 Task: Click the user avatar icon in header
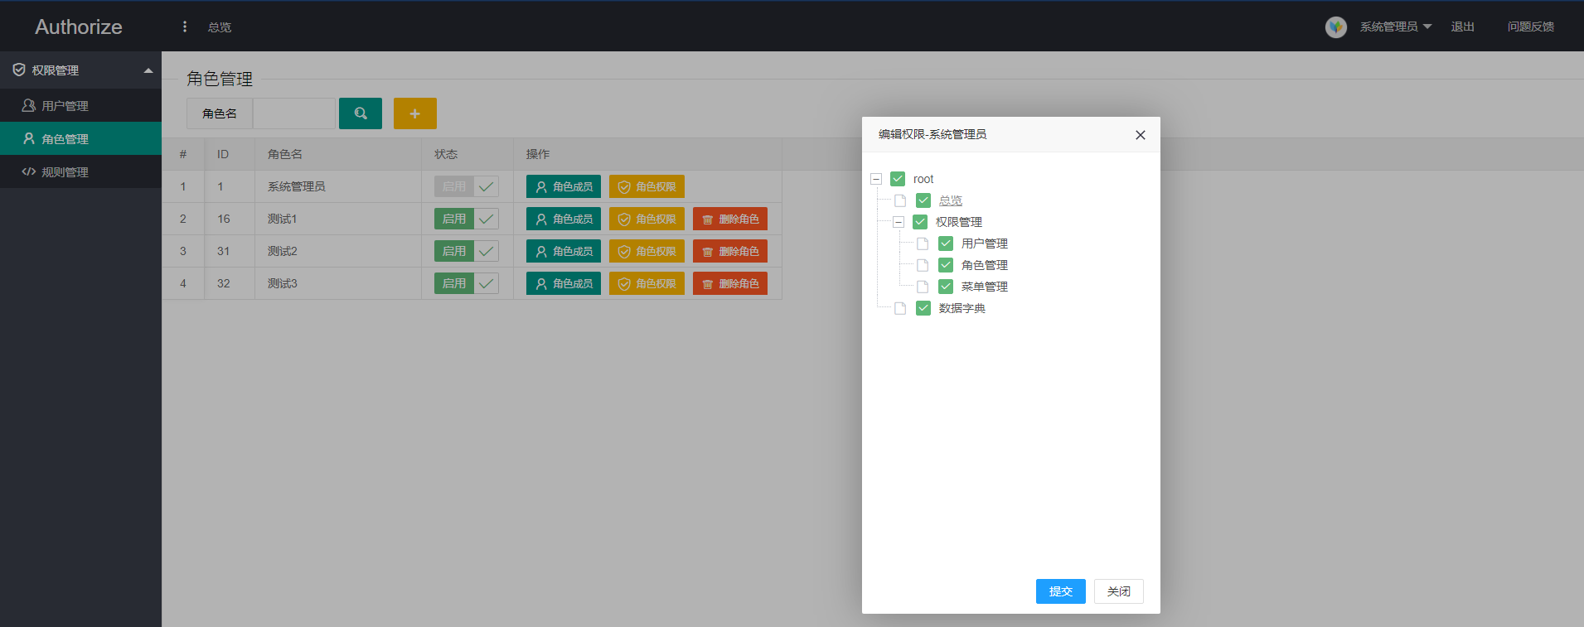pyautogui.click(x=1336, y=27)
